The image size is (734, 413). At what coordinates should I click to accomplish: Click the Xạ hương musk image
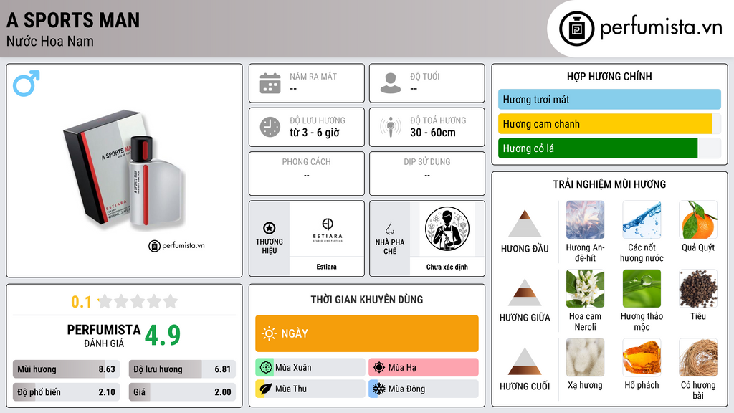coord(585,357)
